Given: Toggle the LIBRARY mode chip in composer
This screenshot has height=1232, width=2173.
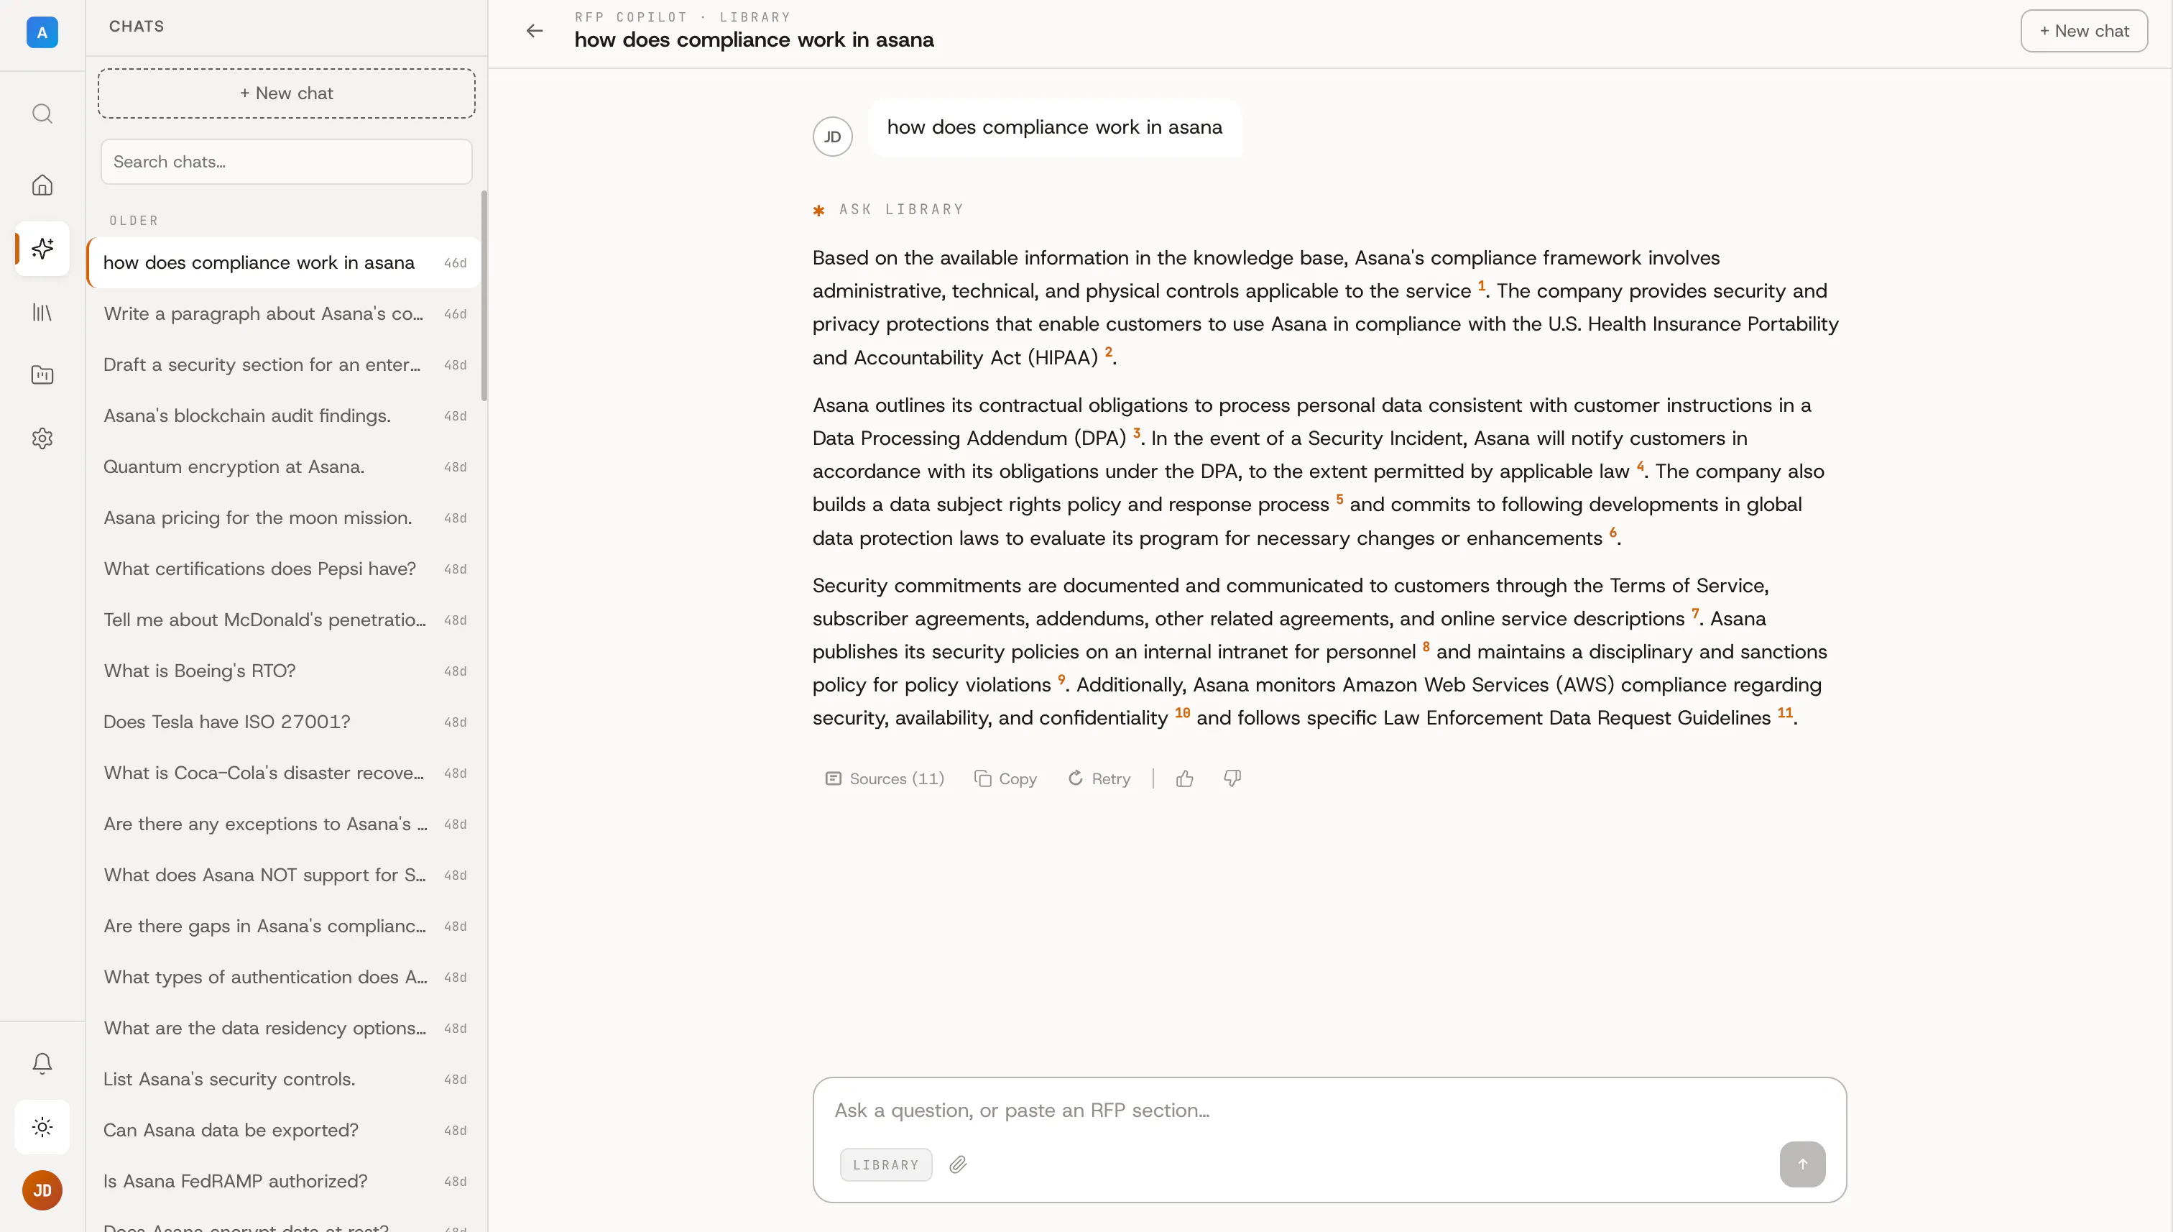Looking at the screenshot, I should click(x=885, y=1164).
